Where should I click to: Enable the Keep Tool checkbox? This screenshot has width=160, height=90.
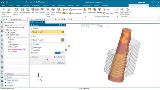(32, 50)
